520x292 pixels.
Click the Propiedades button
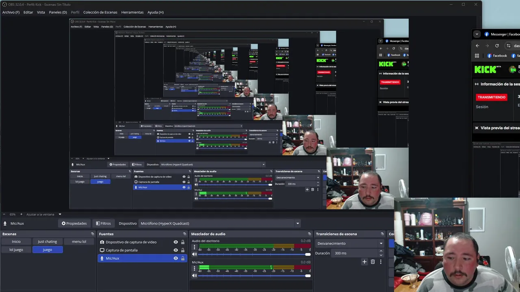tap(74, 223)
